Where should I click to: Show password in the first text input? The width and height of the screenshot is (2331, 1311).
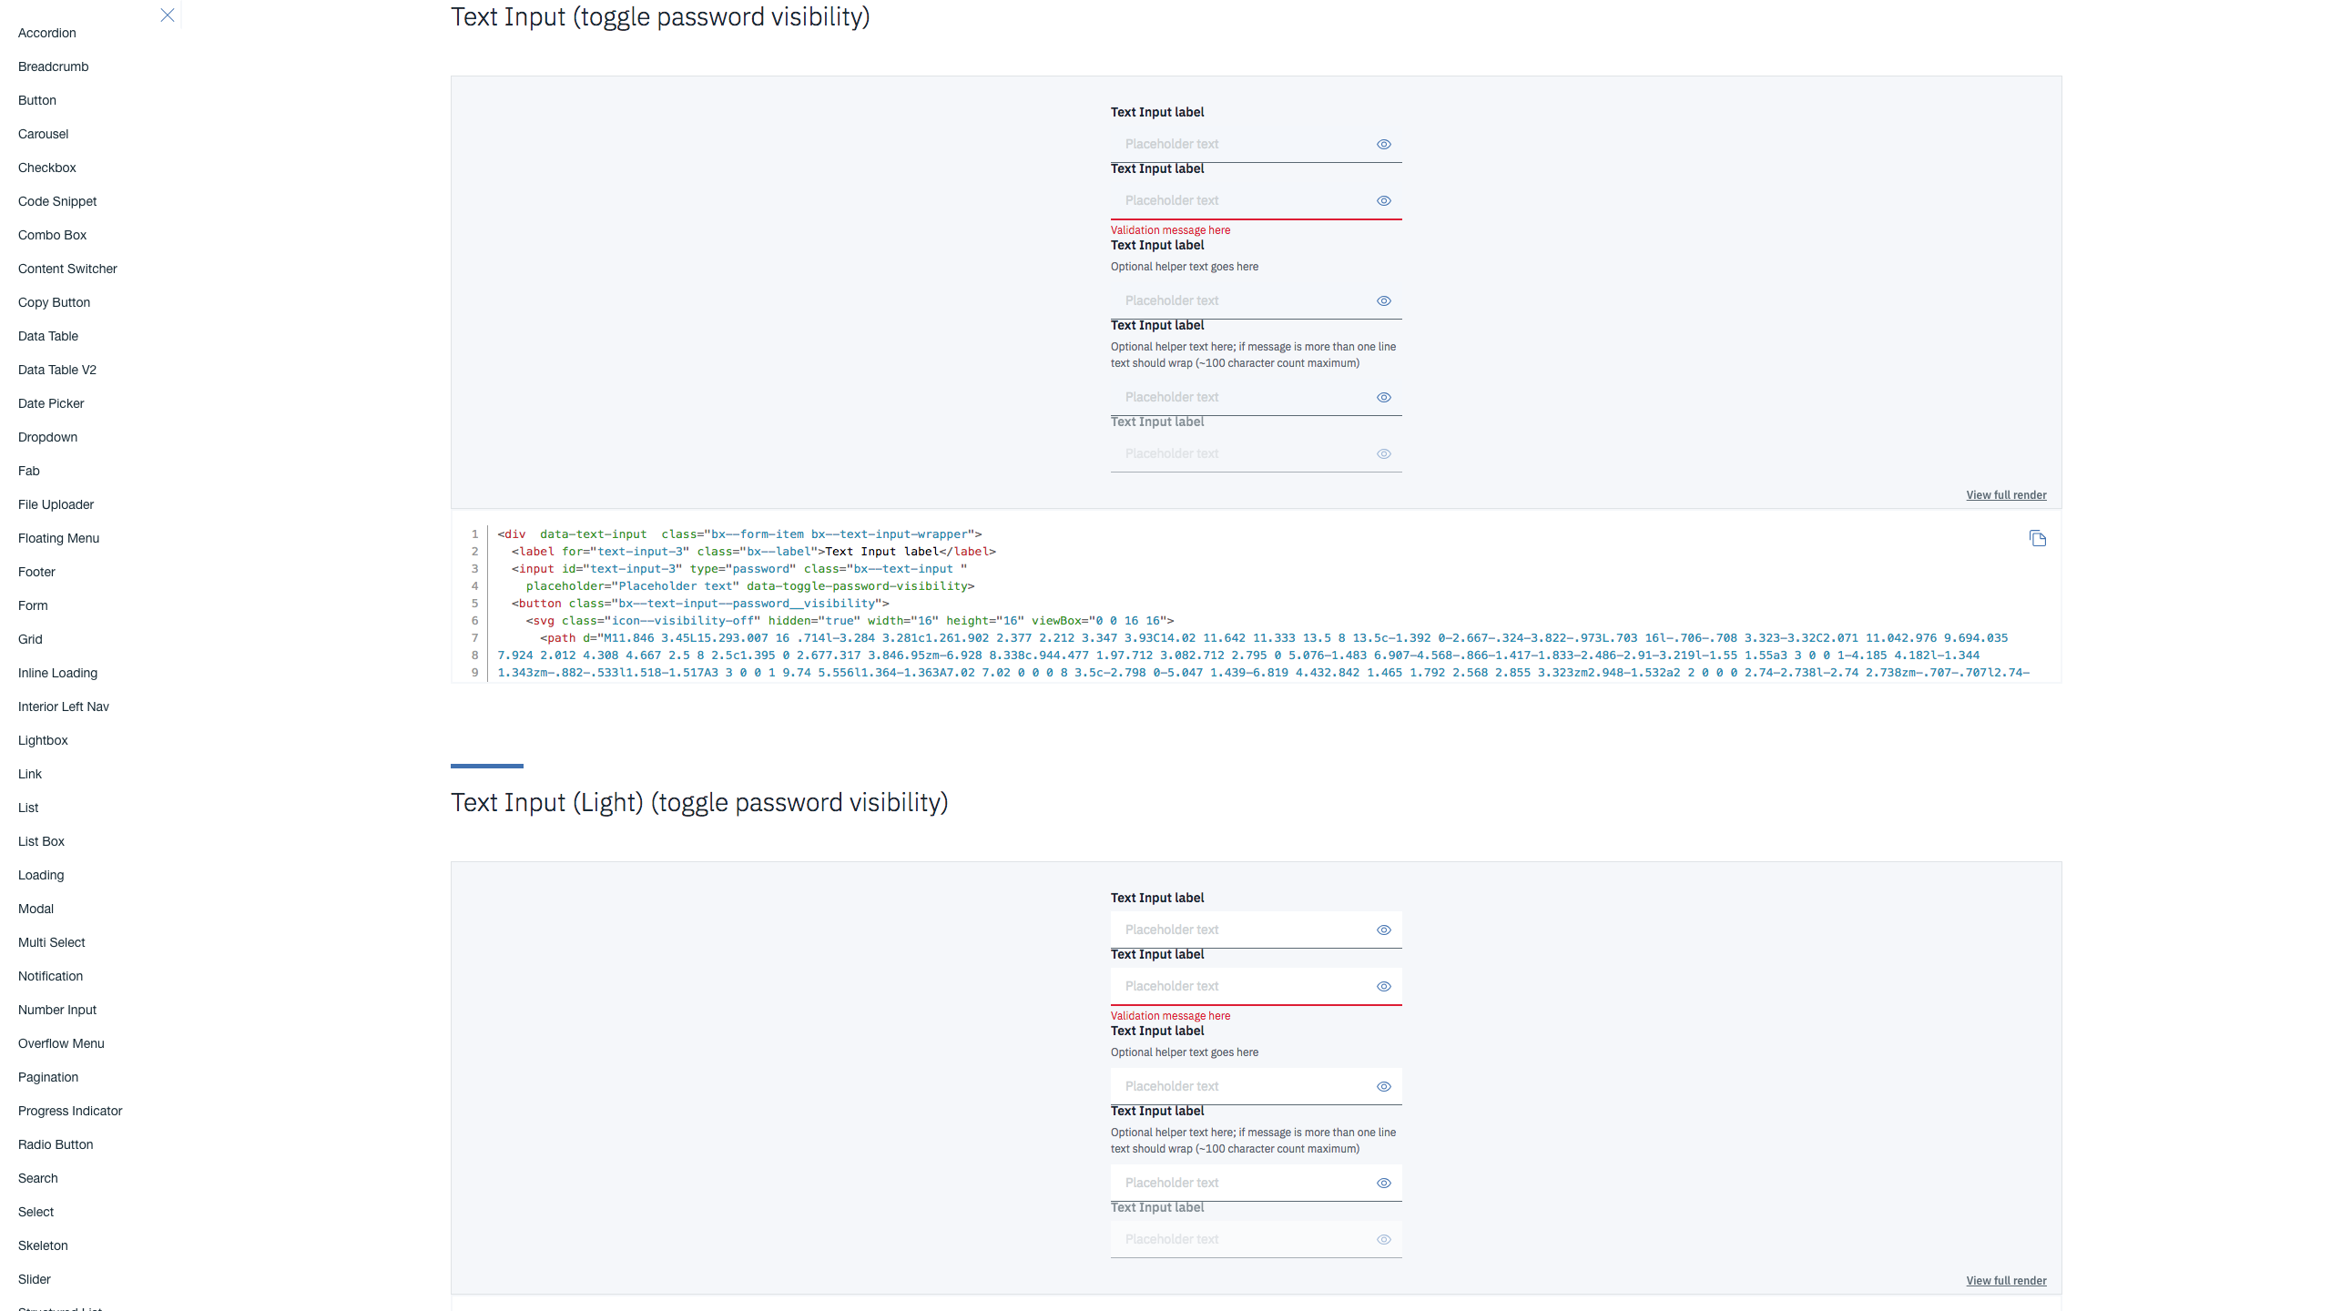1383,144
